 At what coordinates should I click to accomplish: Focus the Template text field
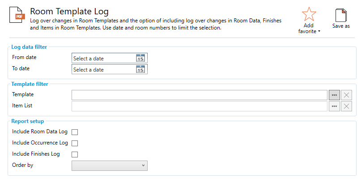point(199,95)
